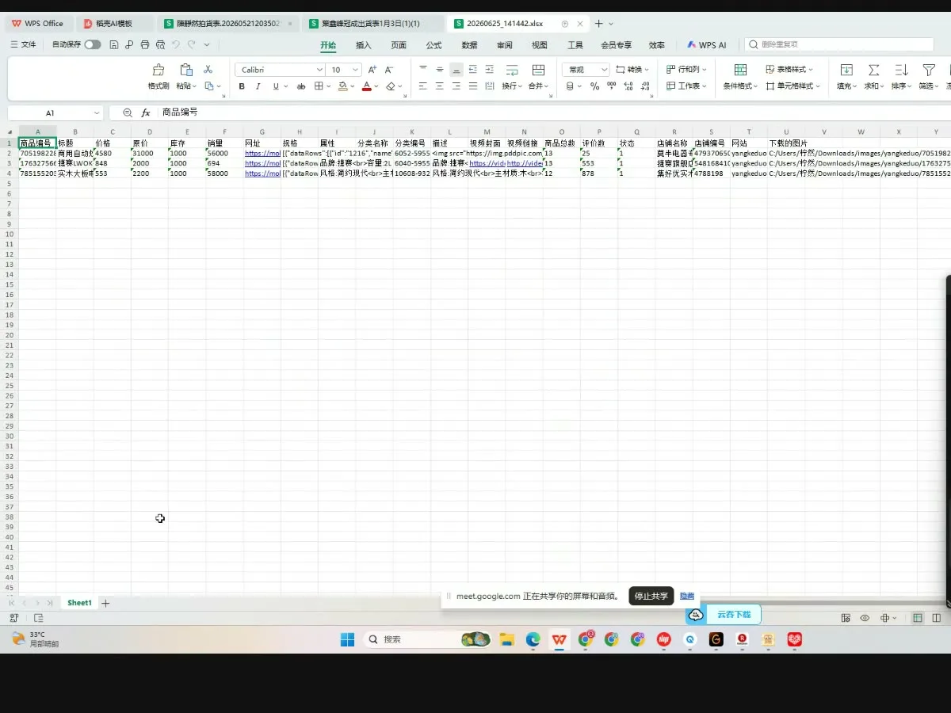Click the Conditional Formatting grid icon
The image size is (951, 713).
pyautogui.click(x=740, y=70)
